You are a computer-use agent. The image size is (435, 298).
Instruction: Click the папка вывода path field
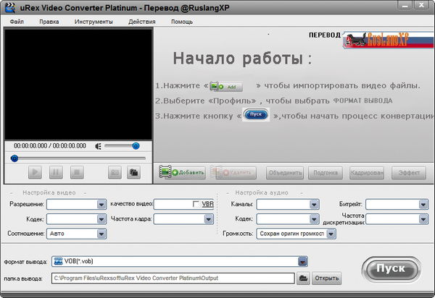click(x=173, y=278)
